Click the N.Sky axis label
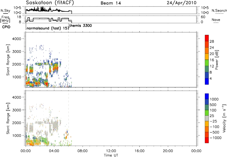Viewport: 227px width, 157px height. pos(5,10)
